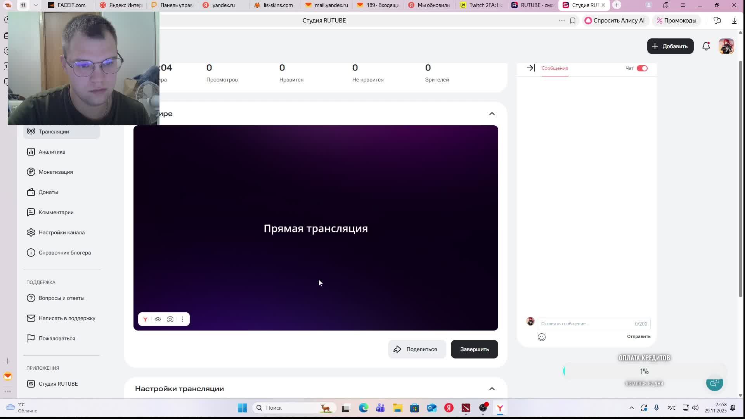Open the emoji picker in chat

pos(542,337)
